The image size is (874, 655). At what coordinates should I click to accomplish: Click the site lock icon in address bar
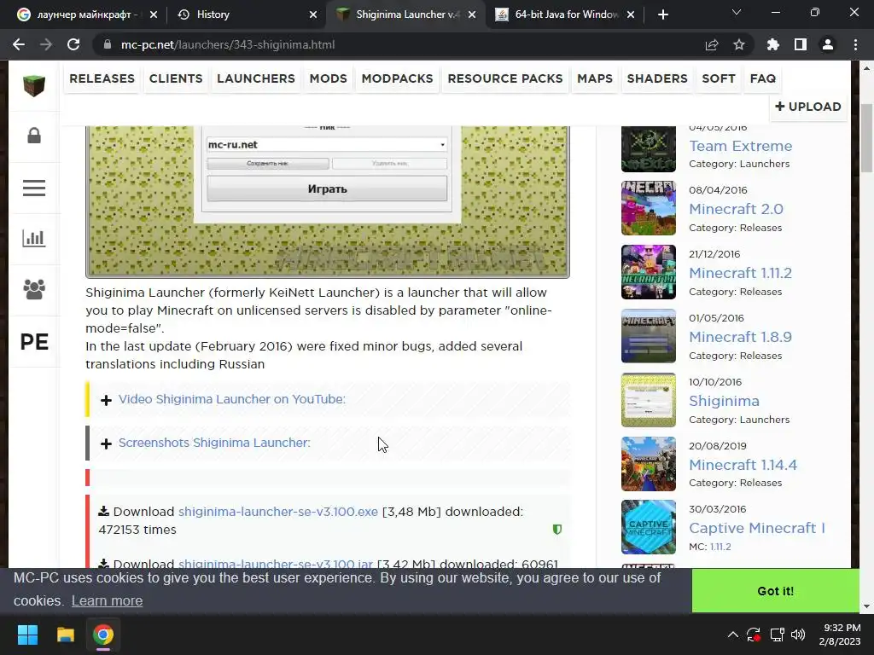107,44
